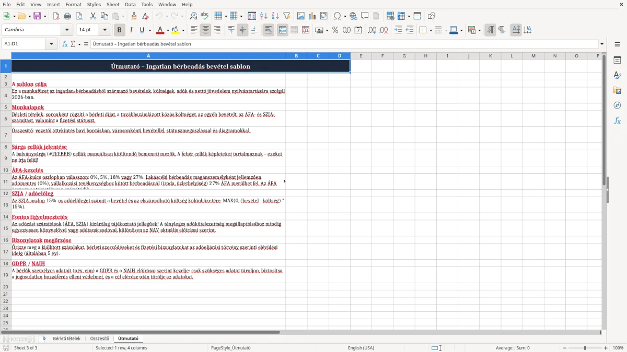
Task: Apply AutoFilter funnel
Action: (x=286, y=16)
